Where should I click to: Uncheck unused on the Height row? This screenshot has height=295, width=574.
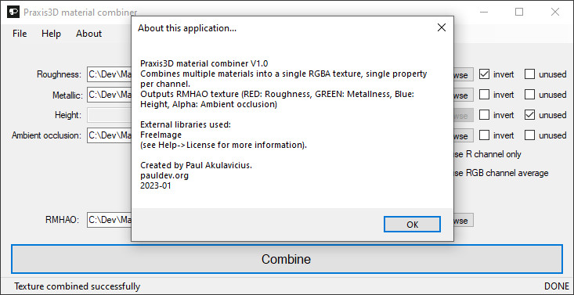click(x=529, y=115)
